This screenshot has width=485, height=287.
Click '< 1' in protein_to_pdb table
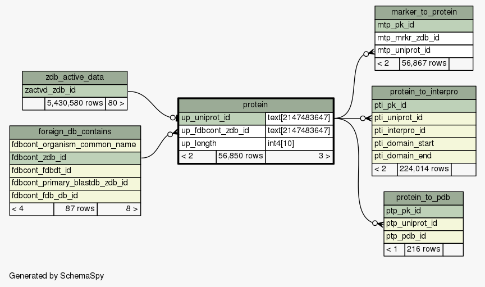395,249
